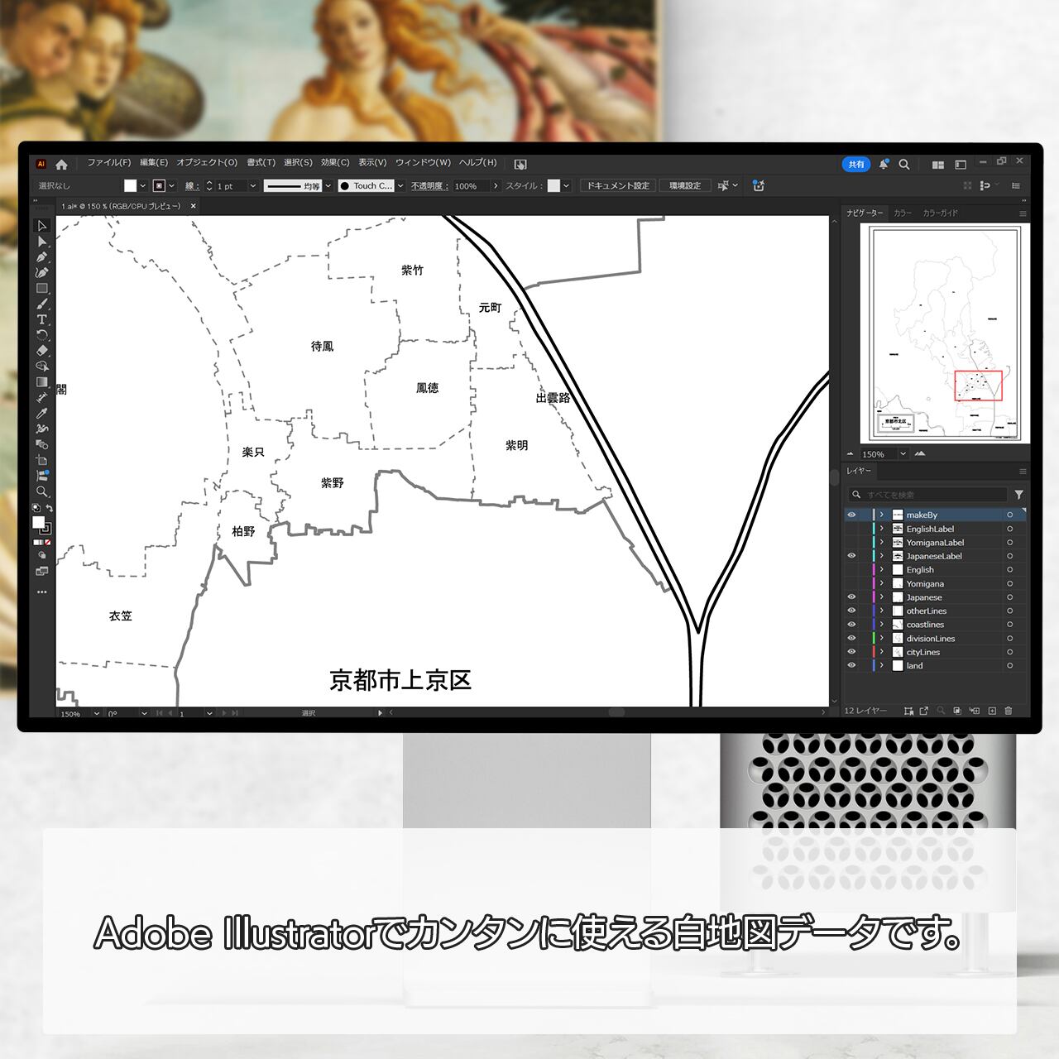The image size is (1059, 1059).
Task: Open the workspace switcher icon
Action: 961,165
